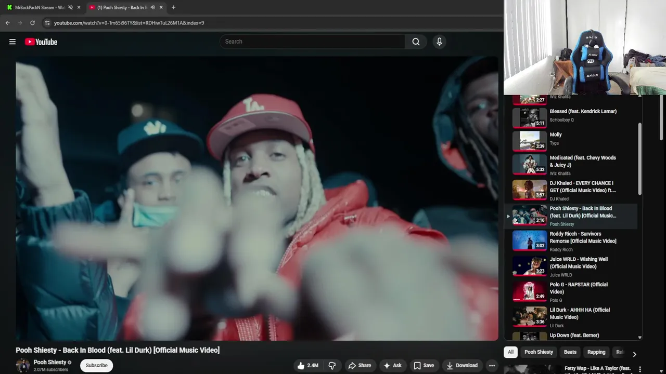Select the YouTube URL in the address bar
The height and width of the screenshot is (374, 666).
pyautogui.click(x=129, y=23)
